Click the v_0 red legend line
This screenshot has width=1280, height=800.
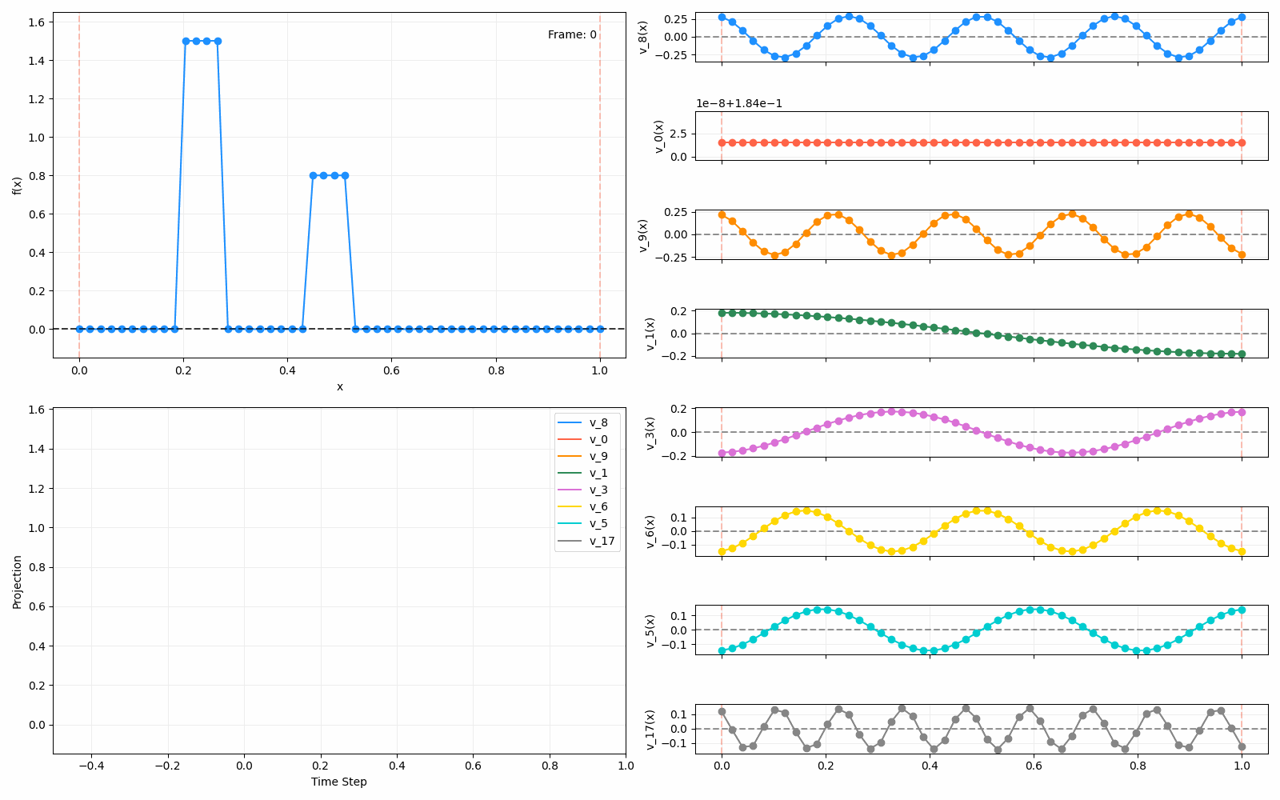click(x=571, y=439)
